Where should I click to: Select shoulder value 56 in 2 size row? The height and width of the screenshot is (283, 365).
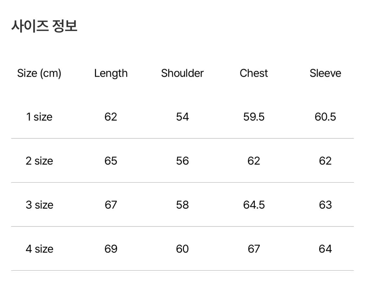tap(182, 161)
